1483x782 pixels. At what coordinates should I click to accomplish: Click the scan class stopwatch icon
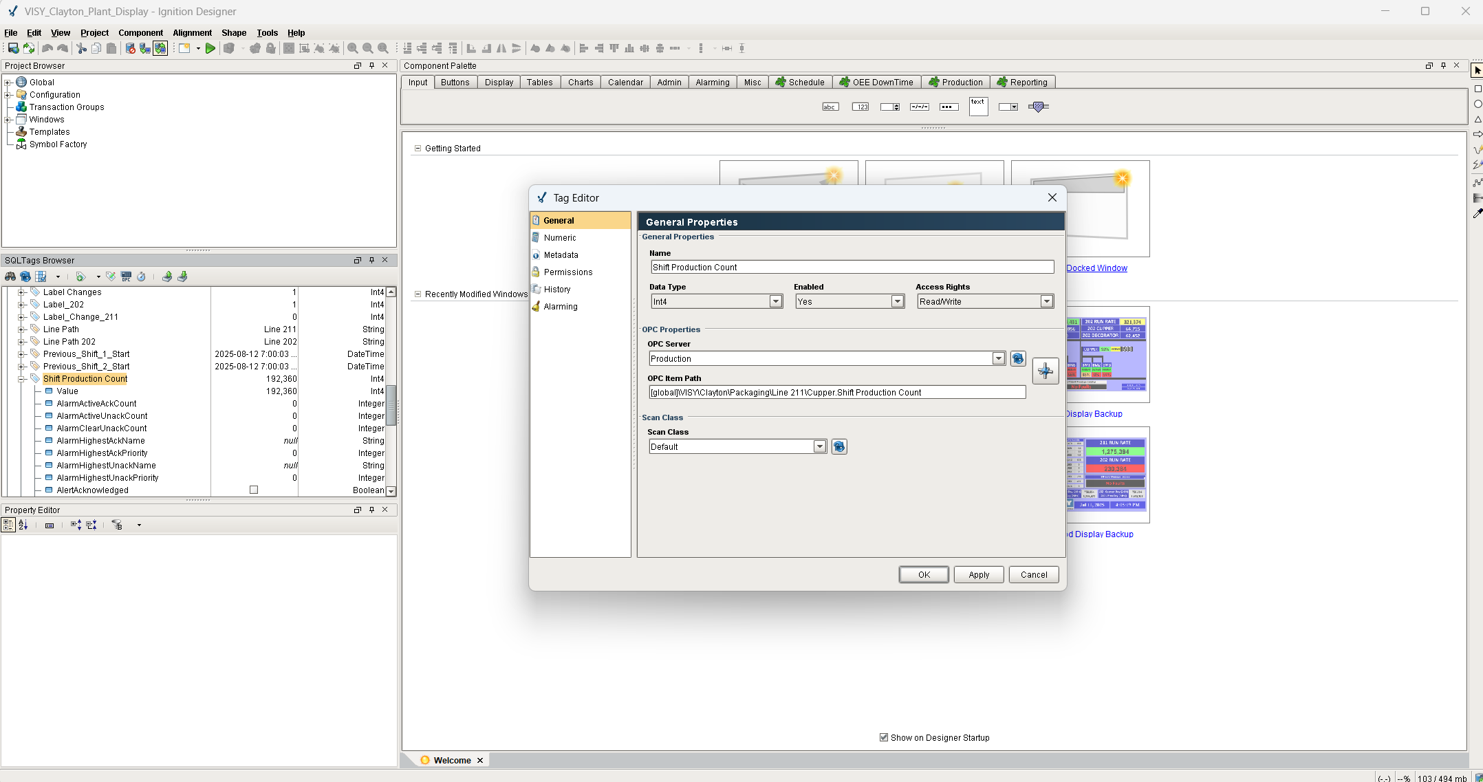(x=142, y=276)
